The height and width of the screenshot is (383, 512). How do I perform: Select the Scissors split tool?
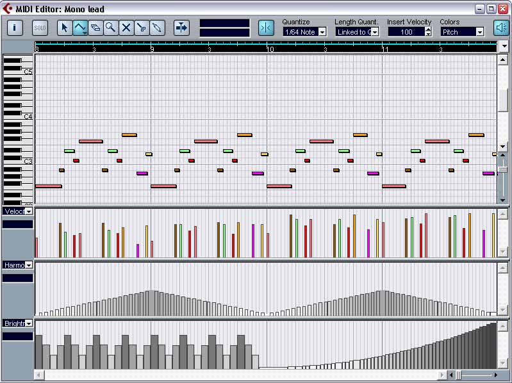142,28
